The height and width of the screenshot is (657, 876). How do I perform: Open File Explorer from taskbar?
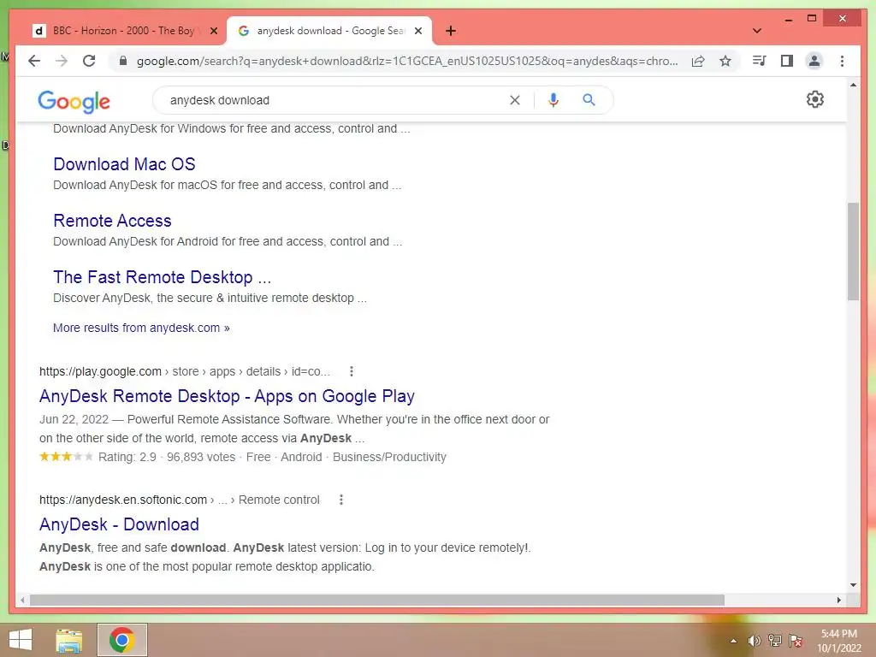coord(69,640)
